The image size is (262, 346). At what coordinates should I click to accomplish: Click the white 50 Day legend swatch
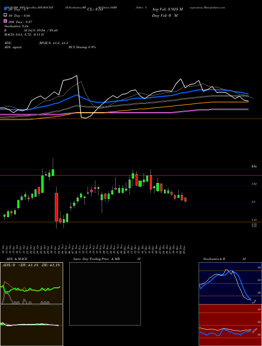pos(5,15)
